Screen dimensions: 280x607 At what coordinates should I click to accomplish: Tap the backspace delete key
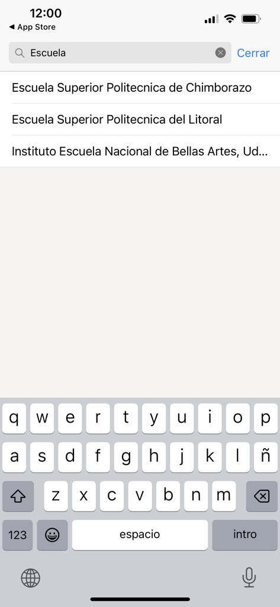262,496
